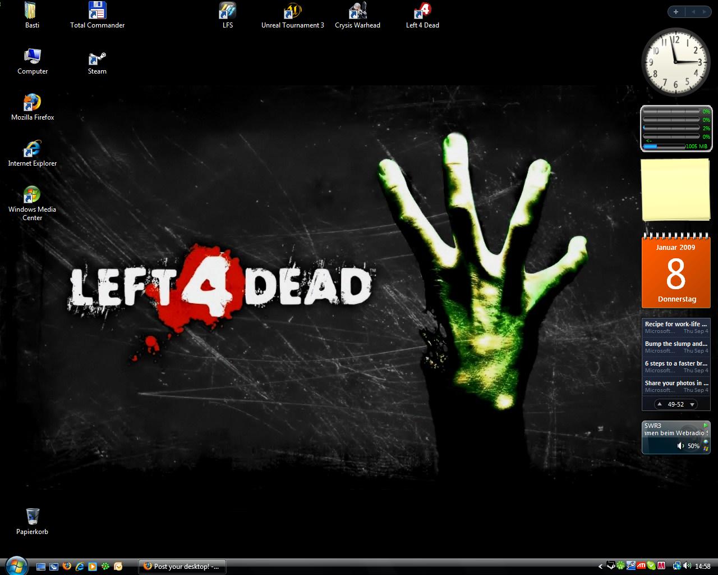The width and height of the screenshot is (718, 575).
Task: Launch Windows Media Player from Quick Launch
Action: point(93,567)
